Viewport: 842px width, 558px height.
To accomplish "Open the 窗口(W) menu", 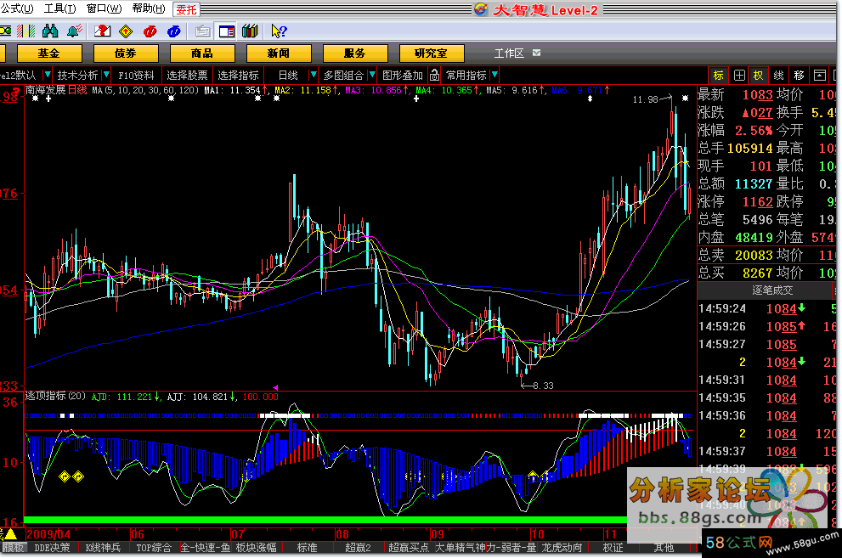I will click(104, 8).
